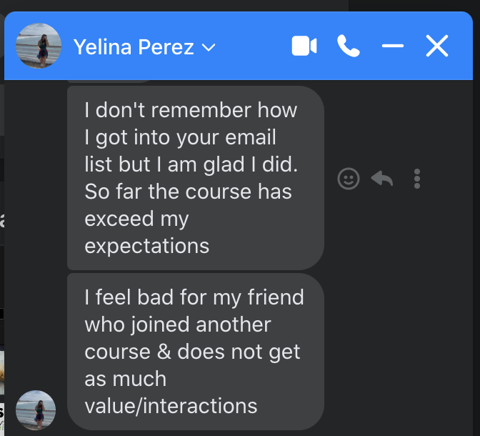Minimize the Yelina Perez chat window
This screenshot has height=436, width=480.
coord(392,46)
